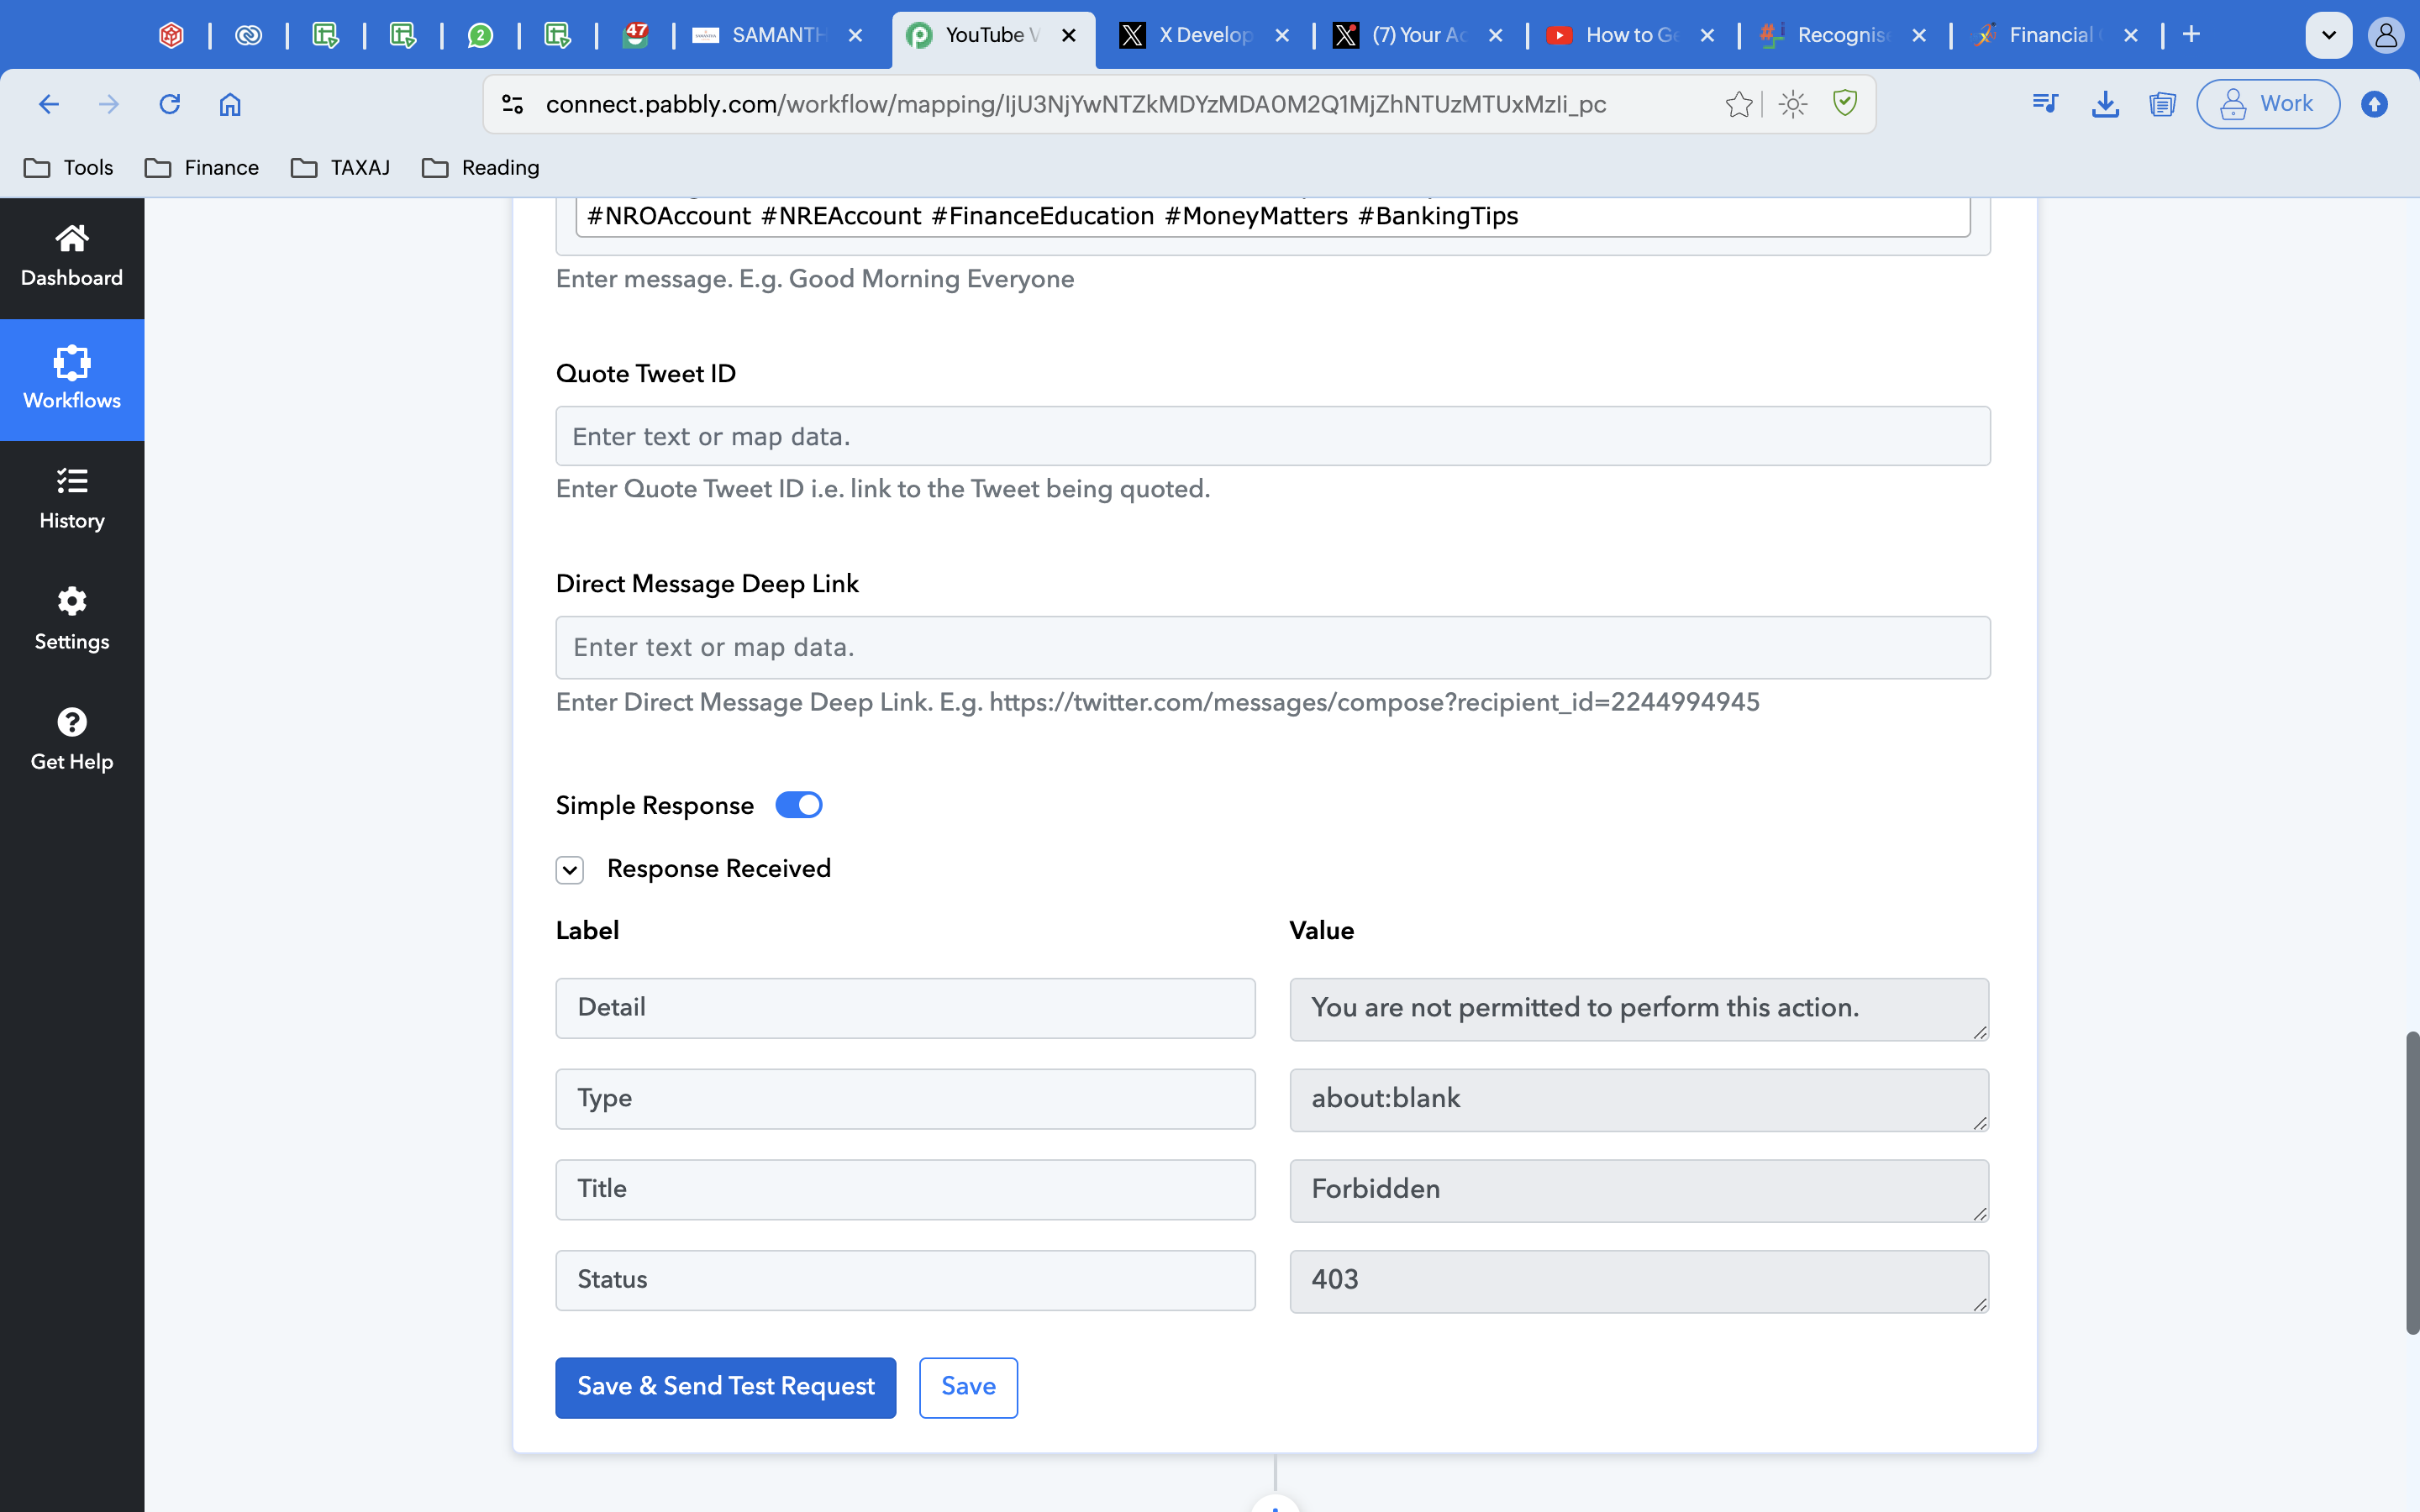Open site information icon in address bar

513,104
